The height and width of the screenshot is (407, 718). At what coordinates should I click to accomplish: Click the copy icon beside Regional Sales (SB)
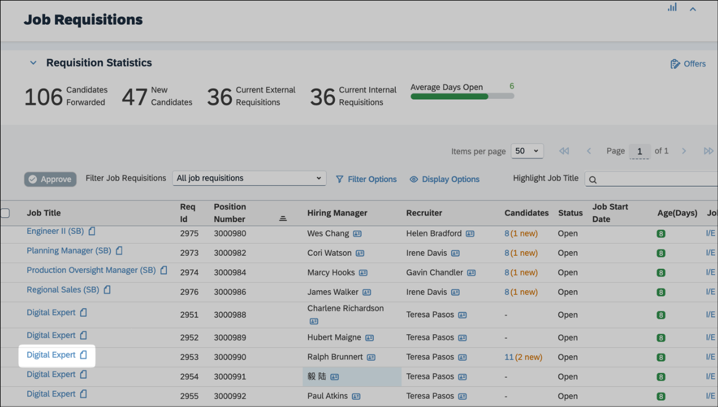point(107,290)
